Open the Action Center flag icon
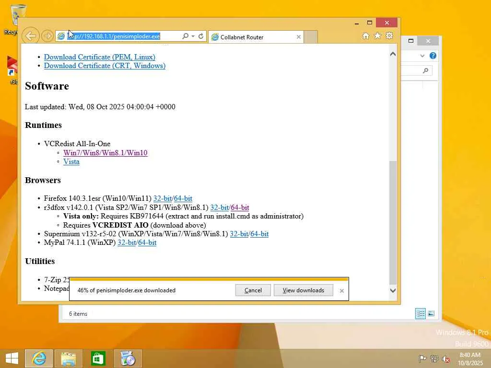491x368 pixels. pyautogui.click(x=422, y=358)
